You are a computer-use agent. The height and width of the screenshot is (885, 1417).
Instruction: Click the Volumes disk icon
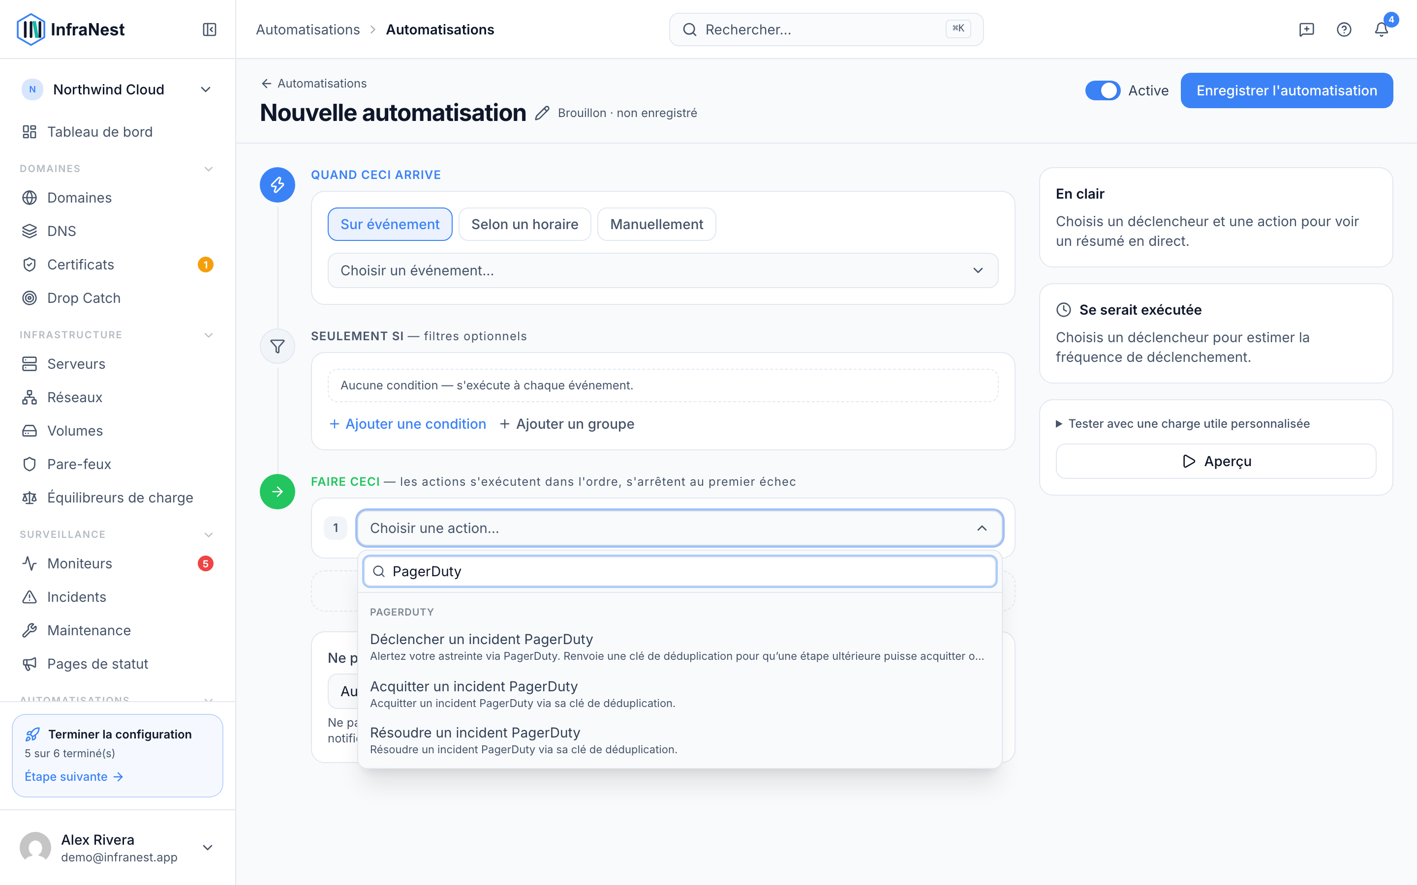(30, 431)
